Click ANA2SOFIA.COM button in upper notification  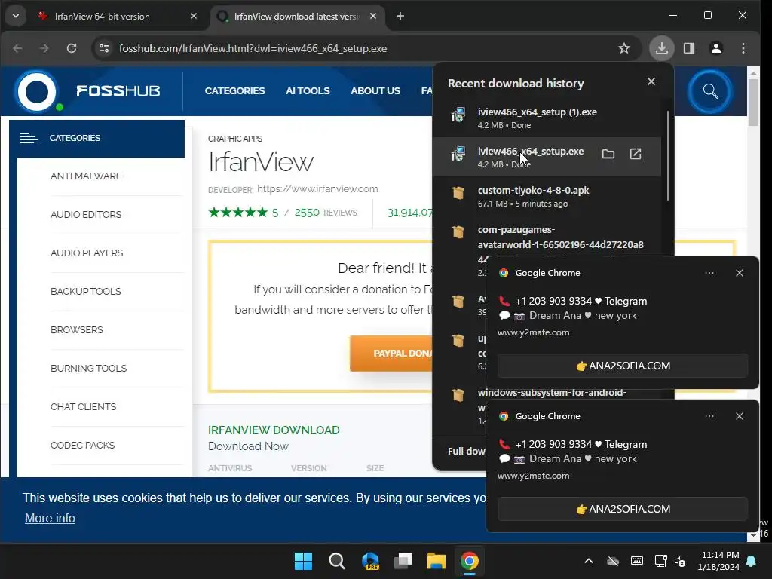[x=623, y=366]
